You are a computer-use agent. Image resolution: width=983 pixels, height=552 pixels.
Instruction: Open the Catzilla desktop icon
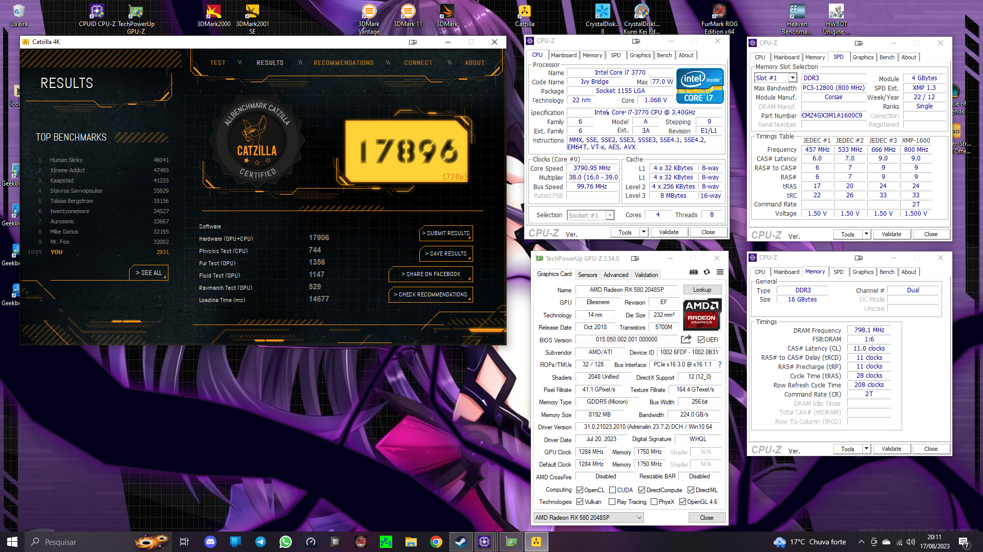click(525, 15)
